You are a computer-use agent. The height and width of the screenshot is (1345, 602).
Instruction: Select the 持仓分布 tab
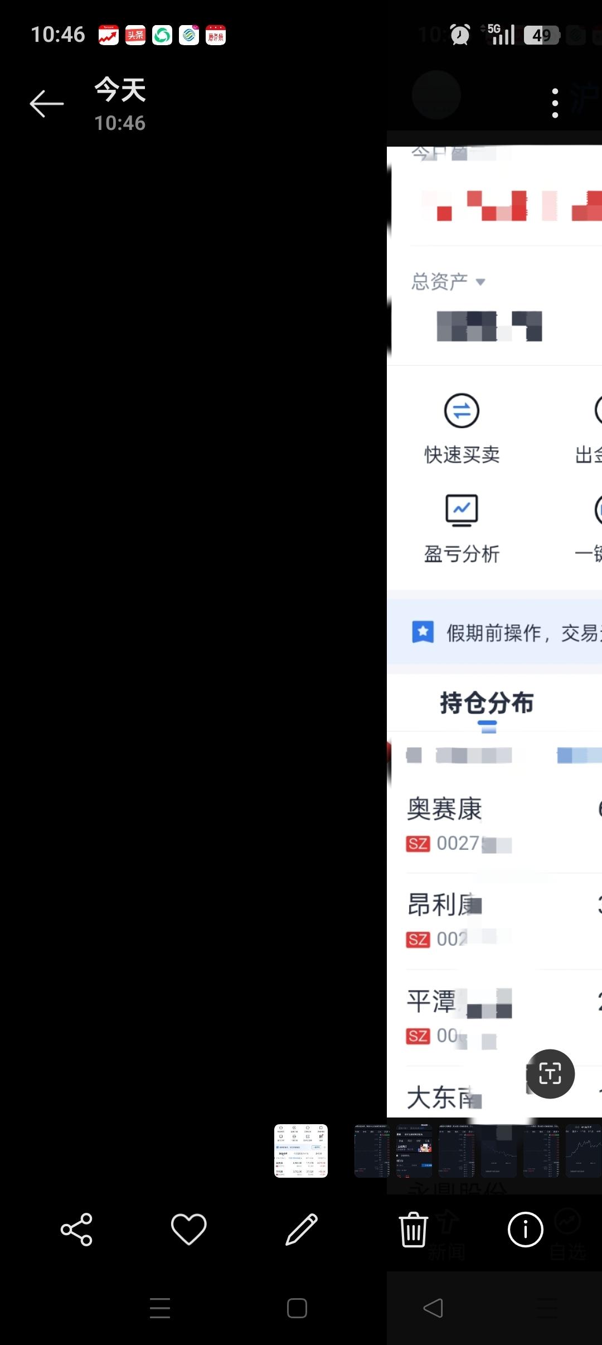point(487,703)
